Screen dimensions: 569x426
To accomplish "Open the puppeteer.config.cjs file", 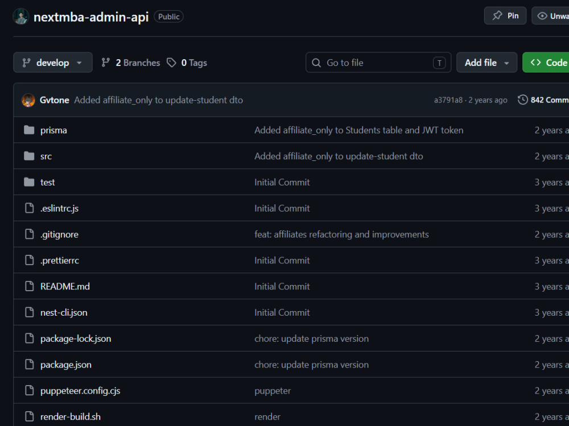I will click(x=80, y=391).
